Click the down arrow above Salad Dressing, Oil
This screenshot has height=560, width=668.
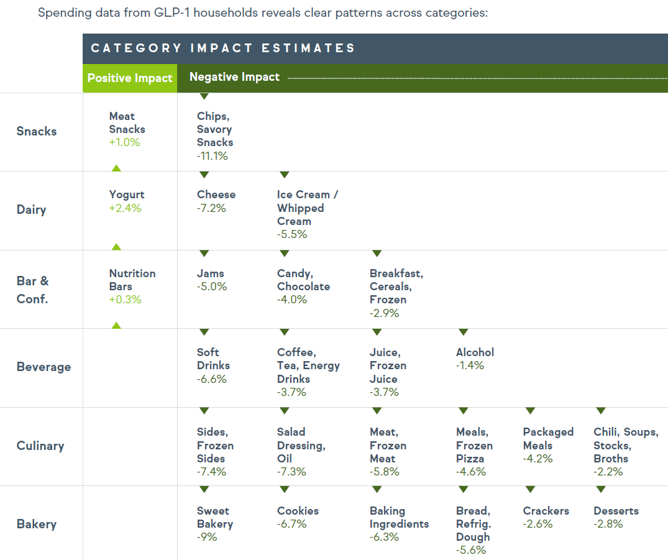point(284,411)
